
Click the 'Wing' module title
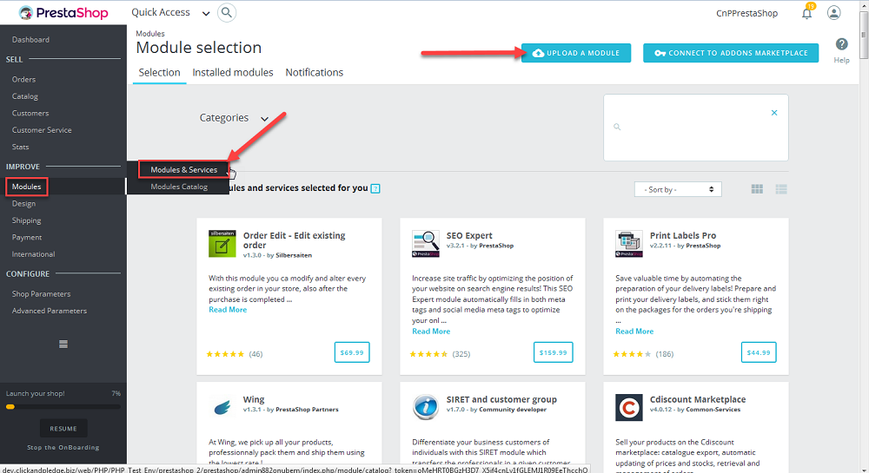[254, 399]
